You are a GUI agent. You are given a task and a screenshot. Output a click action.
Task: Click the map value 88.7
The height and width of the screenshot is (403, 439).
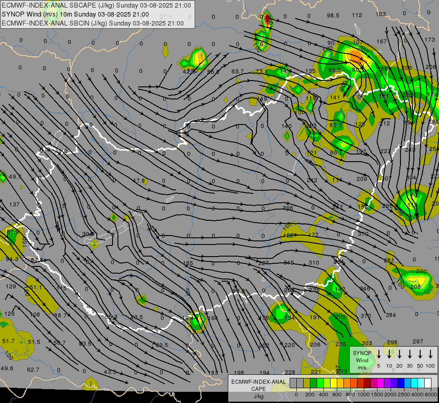60,316
